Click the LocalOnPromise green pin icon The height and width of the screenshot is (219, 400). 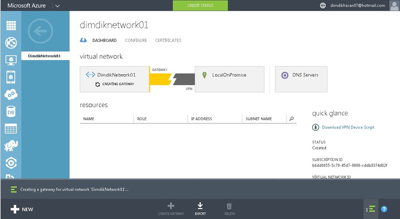click(x=204, y=75)
